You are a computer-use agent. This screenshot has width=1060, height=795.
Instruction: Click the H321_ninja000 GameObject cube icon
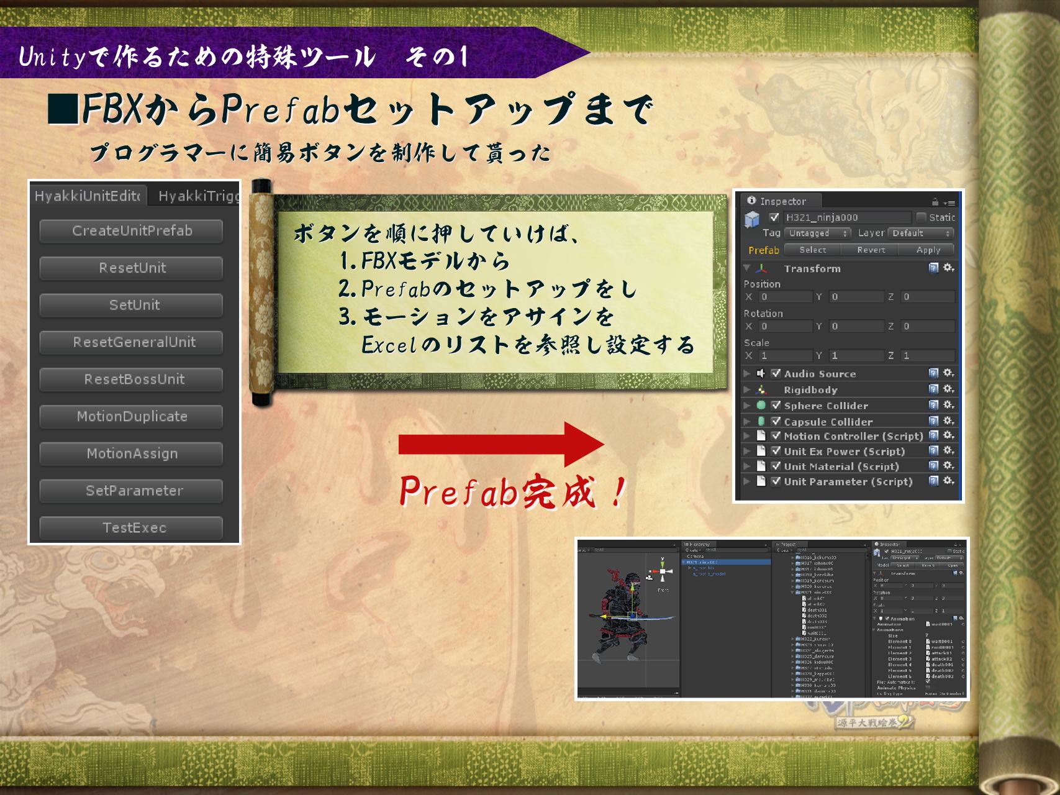(x=752, y=219)
